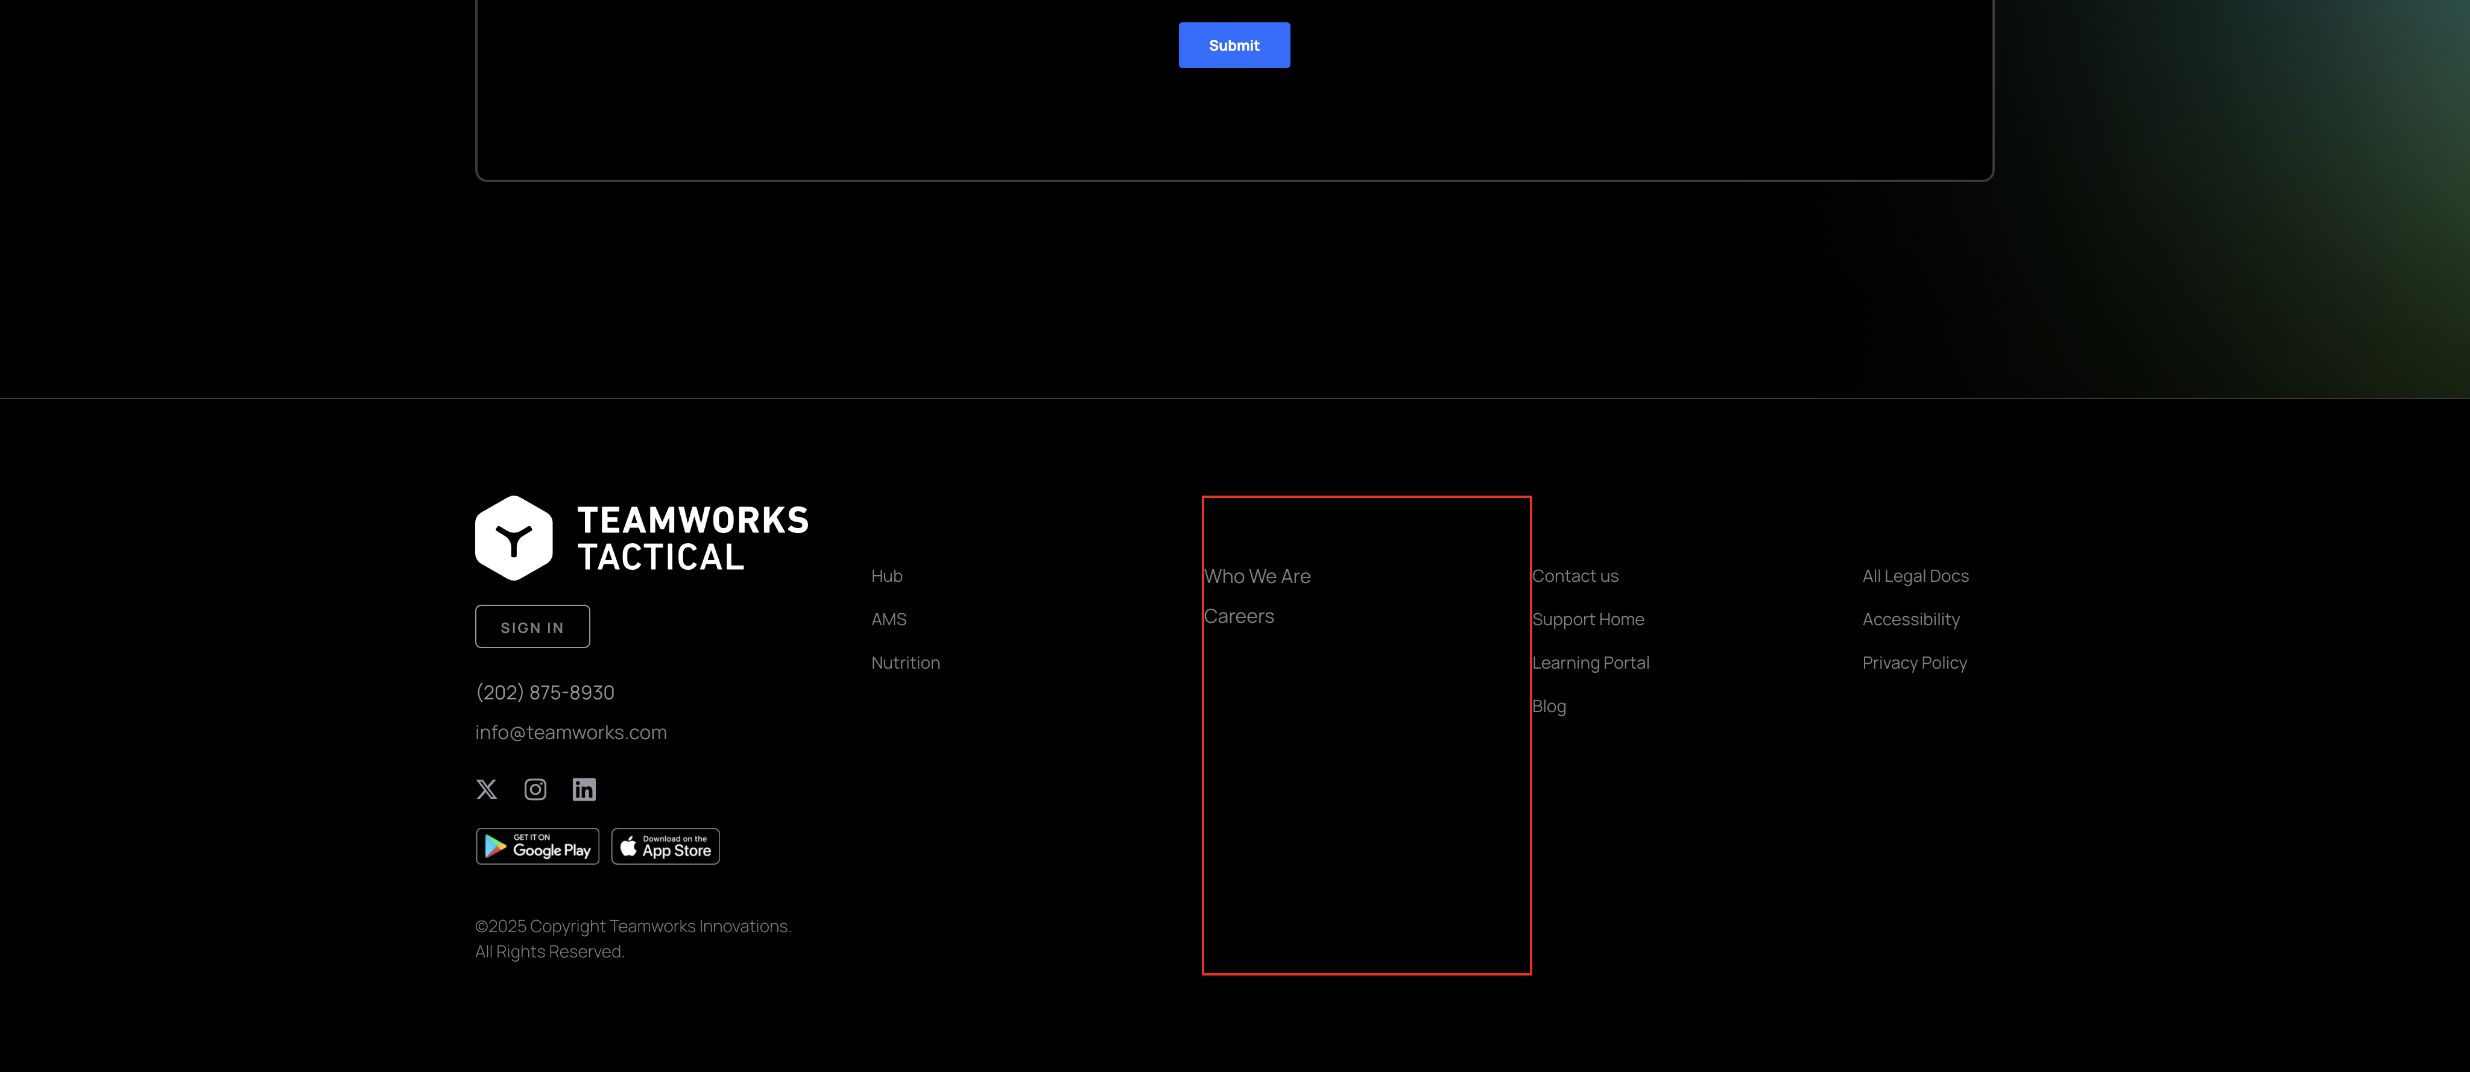Open the Accessibility link
2470x1072 pixels.
tap(1911, 619)
